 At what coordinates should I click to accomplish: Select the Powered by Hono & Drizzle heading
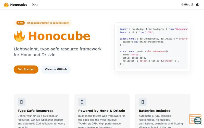(101, 111)
